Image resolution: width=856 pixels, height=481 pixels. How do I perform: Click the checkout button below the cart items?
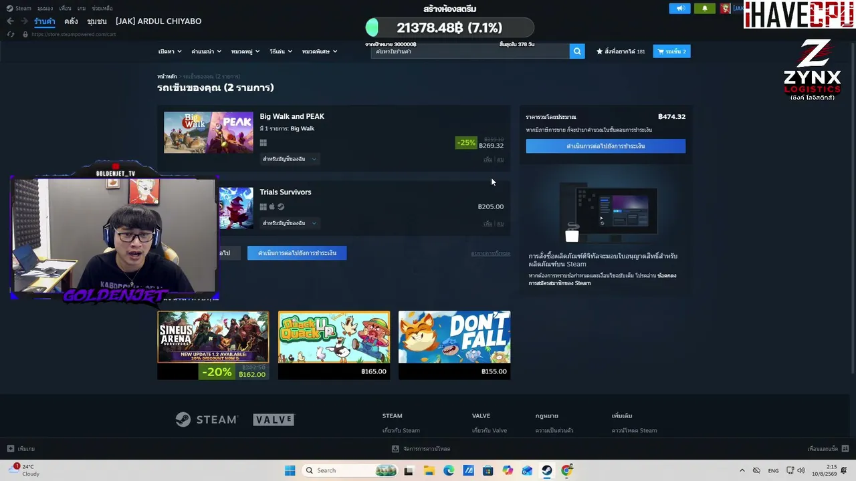click(x=297, y=253)
